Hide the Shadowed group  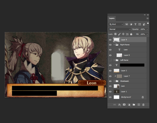pyautogui.click(x=110, y=81)
